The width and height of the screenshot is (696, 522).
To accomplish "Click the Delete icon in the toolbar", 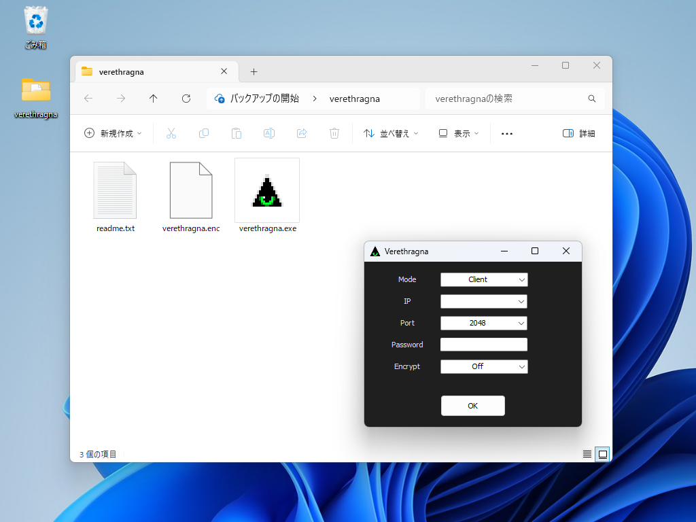I will pyautogui.click(x=334, y=133).
